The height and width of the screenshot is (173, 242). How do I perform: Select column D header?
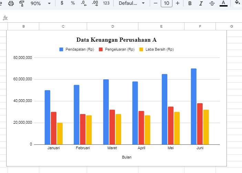pos(113,27)
